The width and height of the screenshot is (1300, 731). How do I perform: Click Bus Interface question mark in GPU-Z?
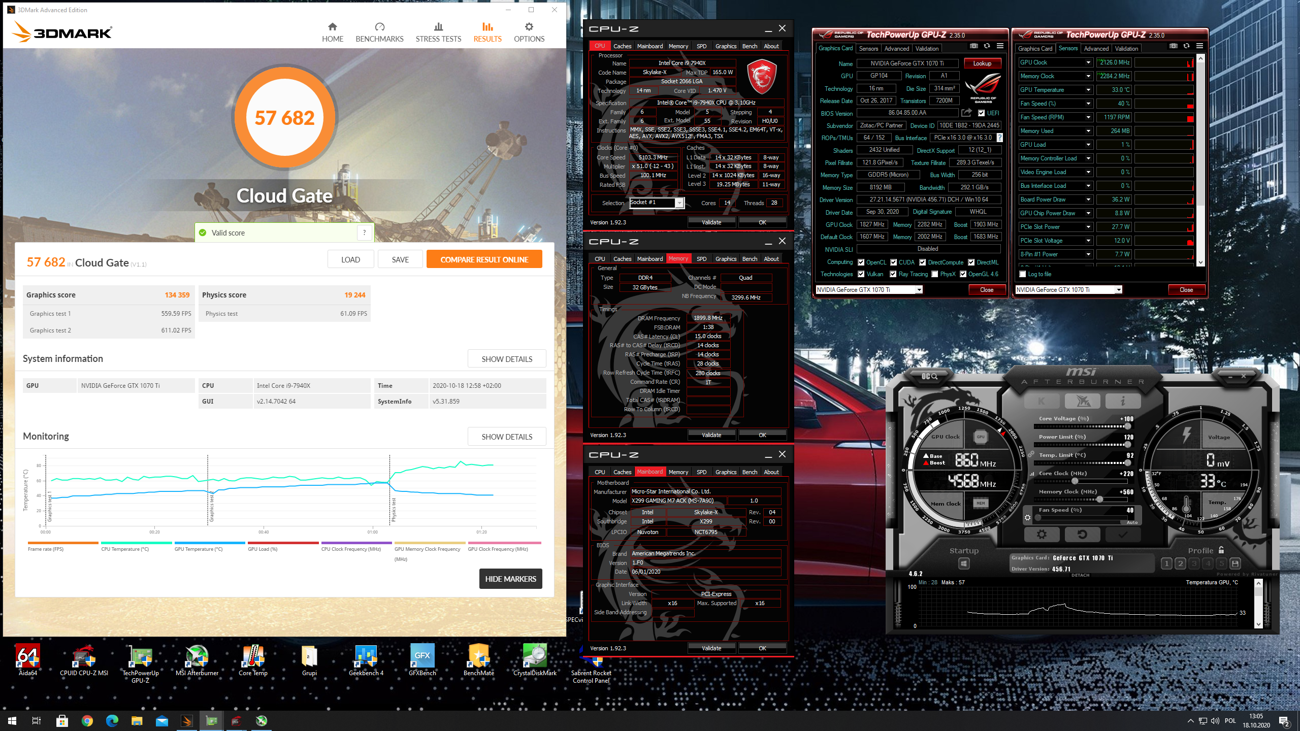pos(999,138)
